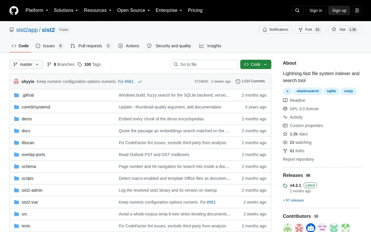Click the clock icon beside 1,010 Commits
371x232 pixels.
pyautogui.click(x=238, y=81)
